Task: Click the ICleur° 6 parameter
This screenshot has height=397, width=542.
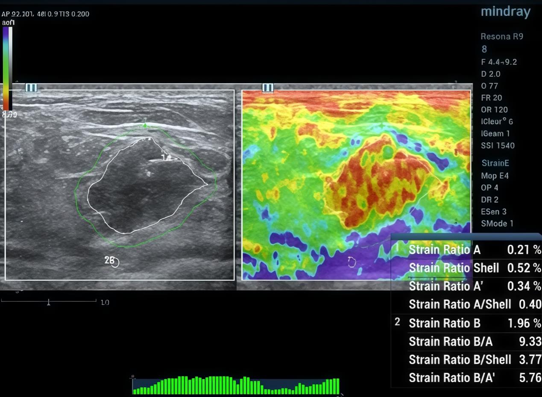Action: [x=497, y=122]
